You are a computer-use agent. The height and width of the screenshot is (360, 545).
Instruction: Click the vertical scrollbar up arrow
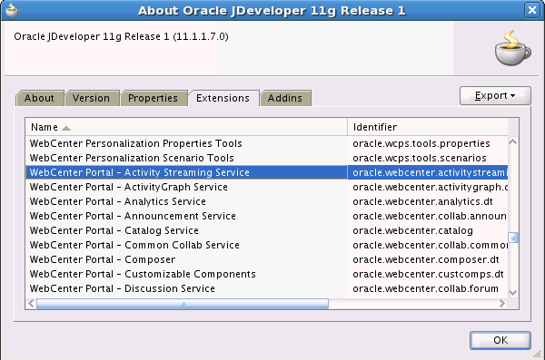tap(512, 141)
